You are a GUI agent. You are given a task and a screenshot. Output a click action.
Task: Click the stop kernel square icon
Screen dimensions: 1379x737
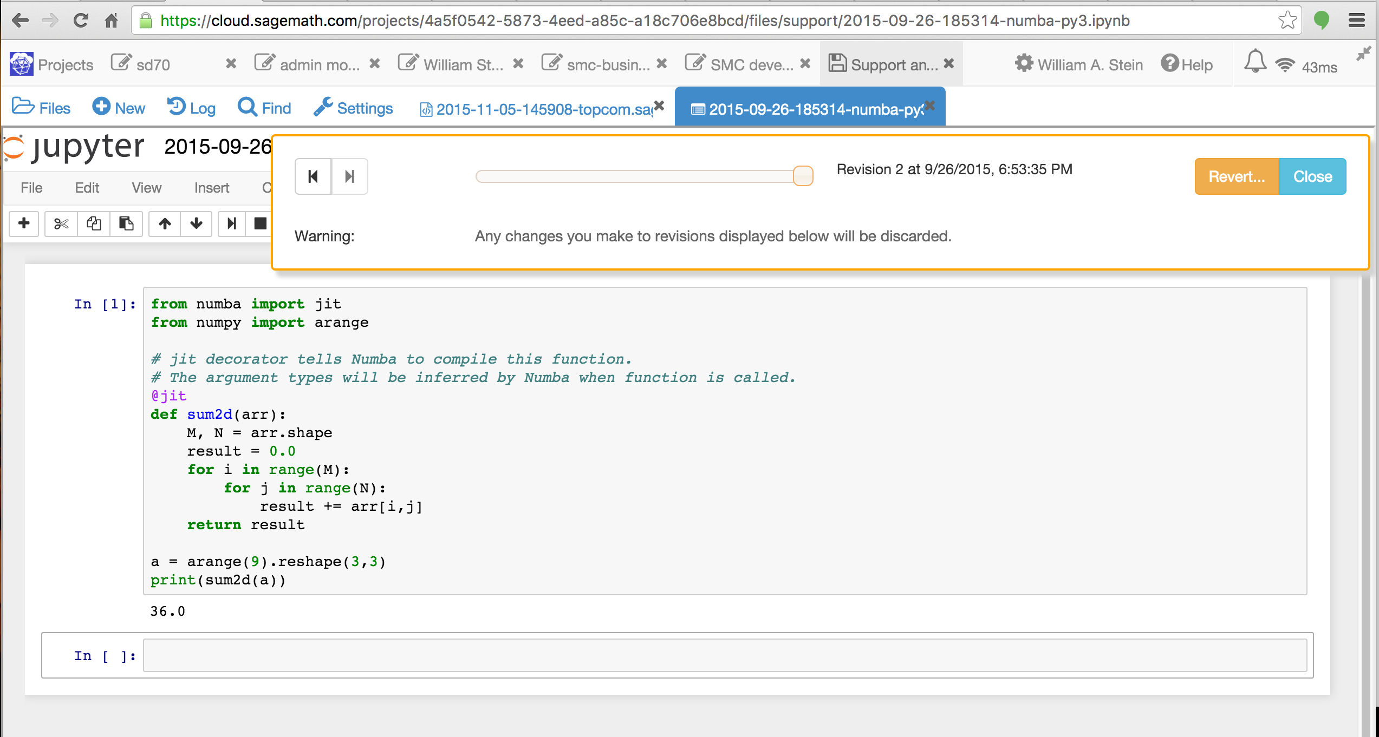[x=260, y=223]
